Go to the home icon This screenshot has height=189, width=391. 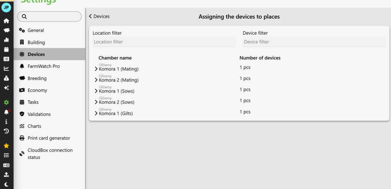[x=6, y=21]
